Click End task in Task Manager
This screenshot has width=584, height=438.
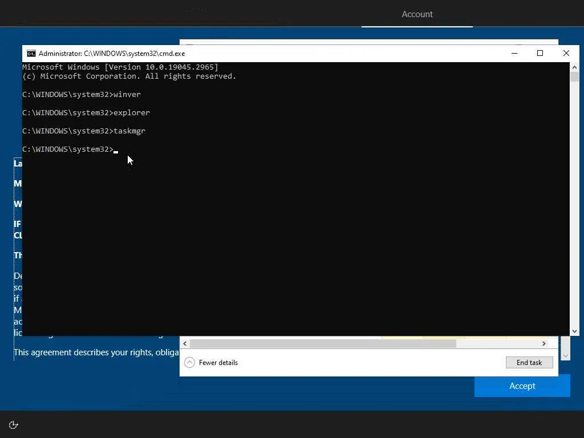529,362
